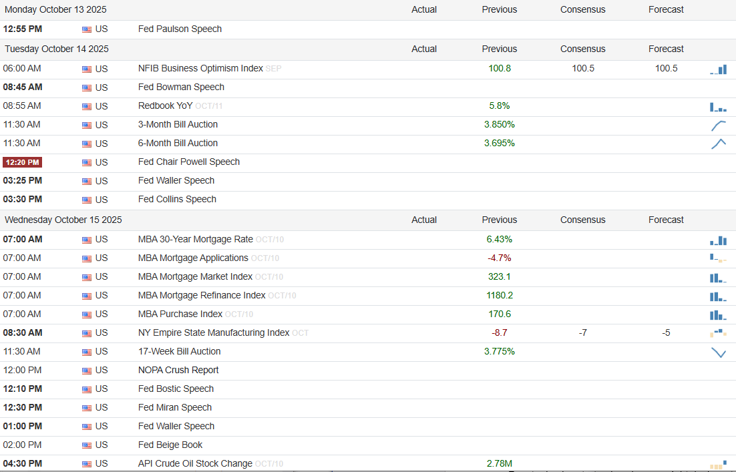Open the Fed Chair Powell Speech event
The image size is (736, 472).
point(188,162)
